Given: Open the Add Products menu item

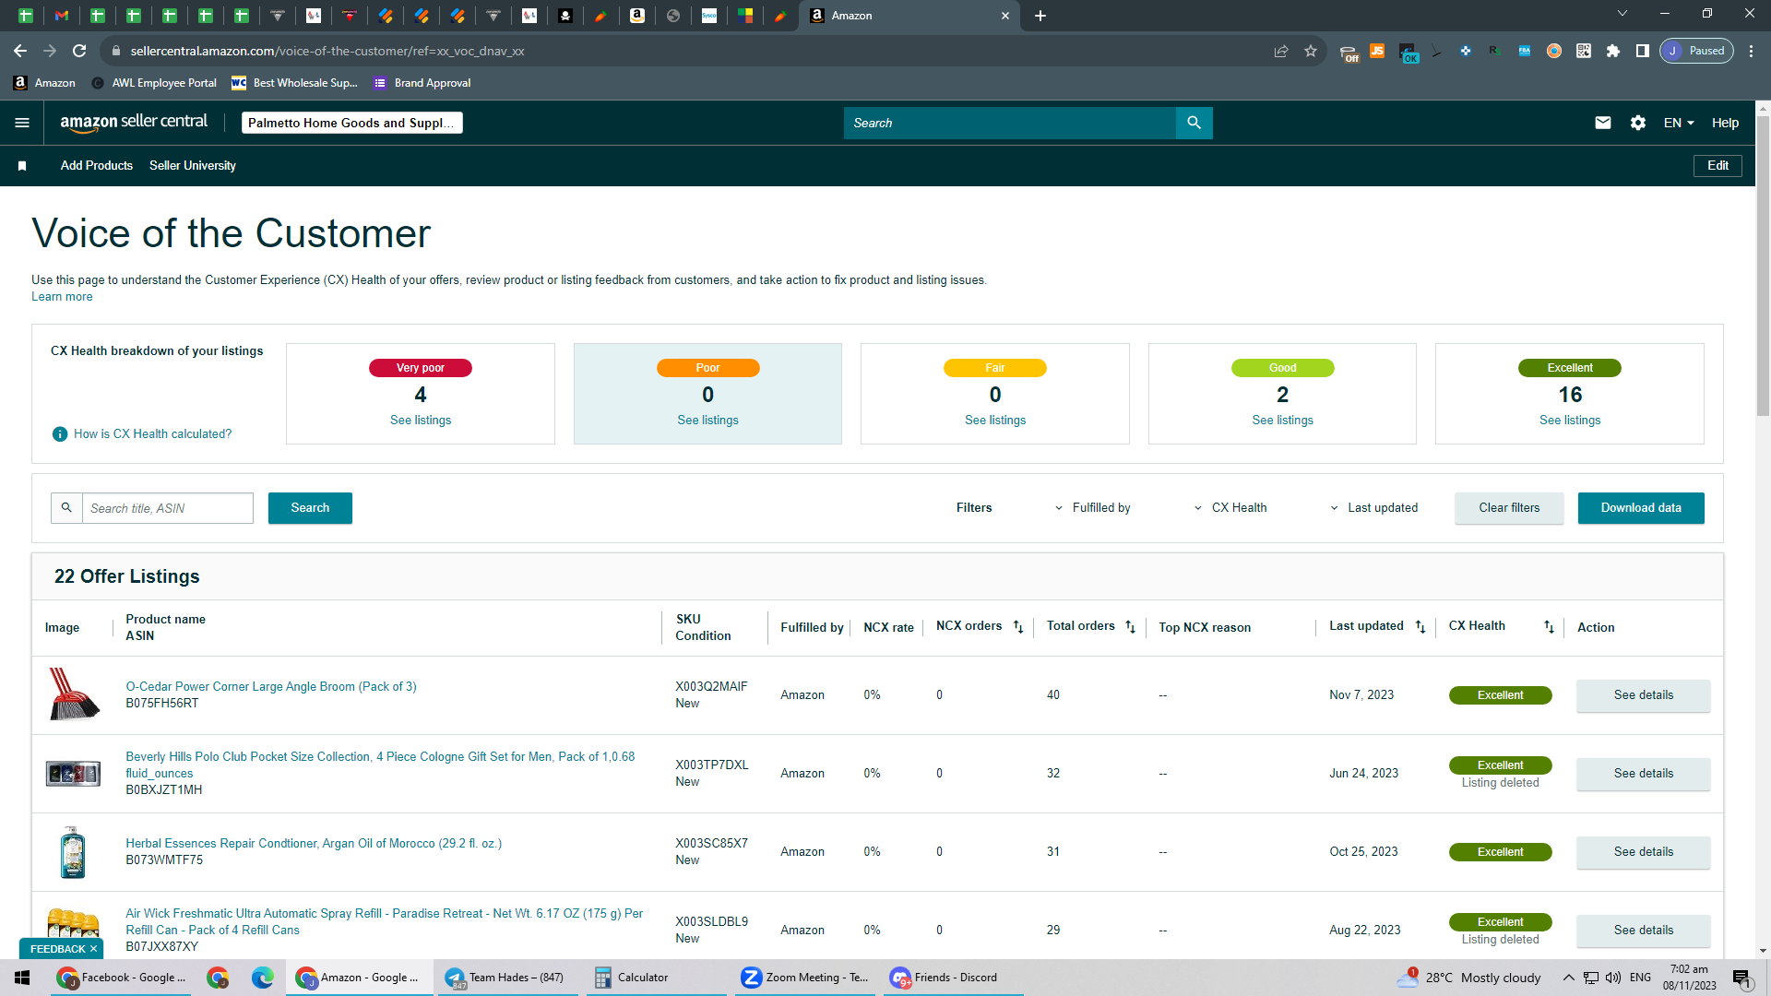Looking at the screenshot, I should 97,166.
